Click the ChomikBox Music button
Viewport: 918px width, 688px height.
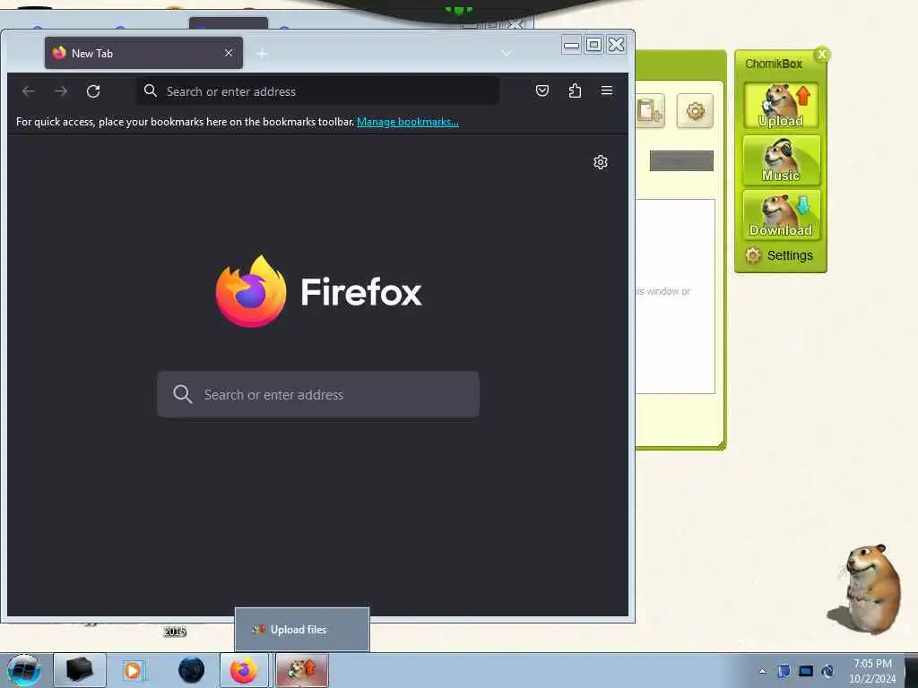click(x=781, y=160)
